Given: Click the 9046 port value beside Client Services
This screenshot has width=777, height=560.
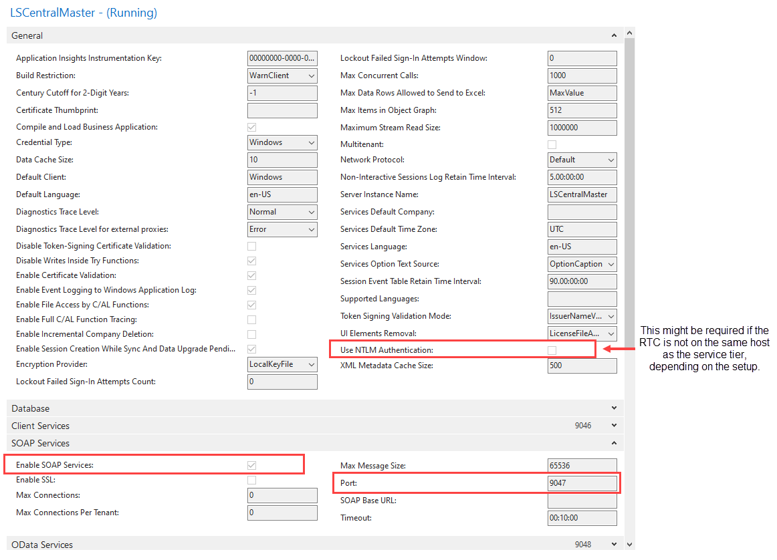Looking at the screenshot, I should click(583, 425).
